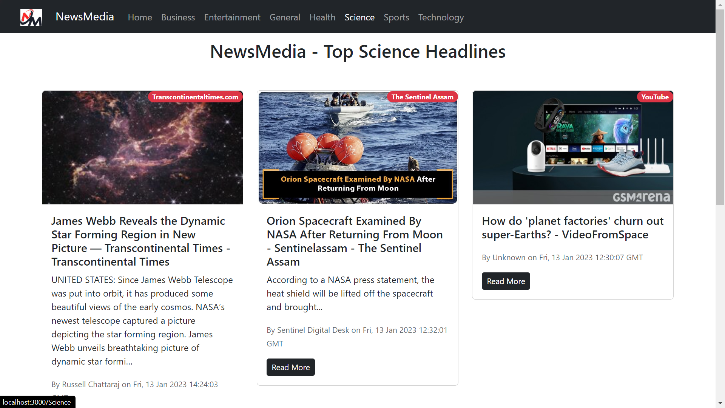This screenshot has height=408, width=725.
Task: Click the Sentinel Digital Desk byline
Action: click(x=357, y=337)
